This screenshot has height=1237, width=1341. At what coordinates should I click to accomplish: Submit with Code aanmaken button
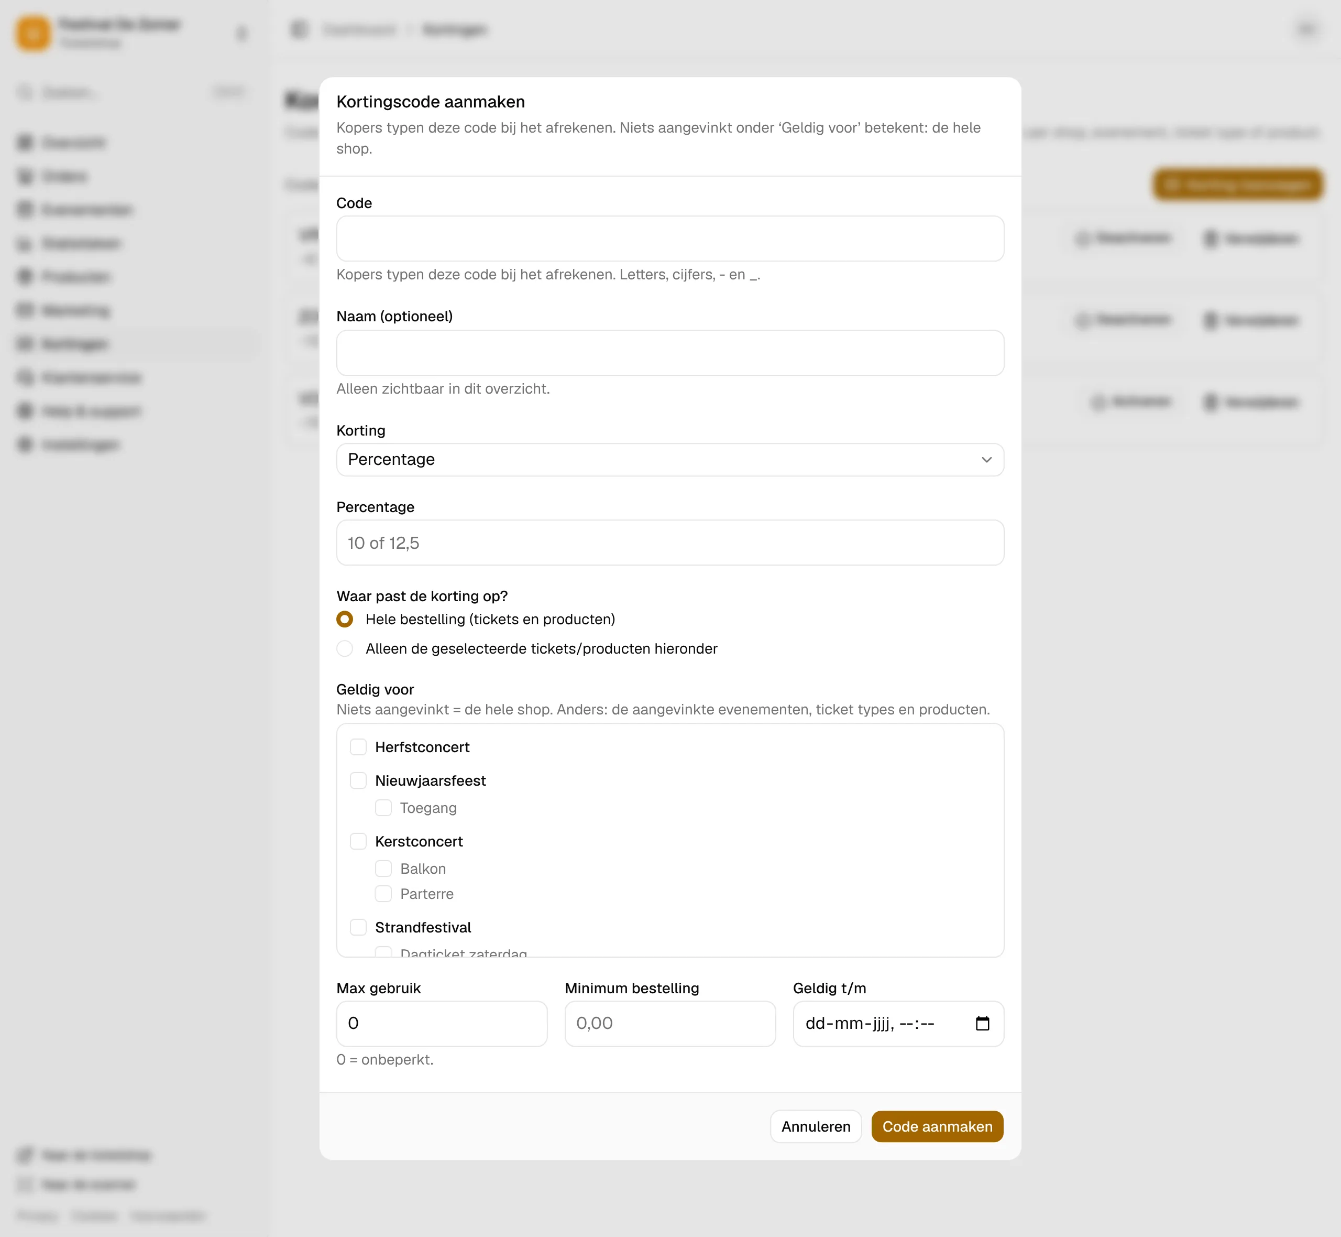coord(937,1127)
